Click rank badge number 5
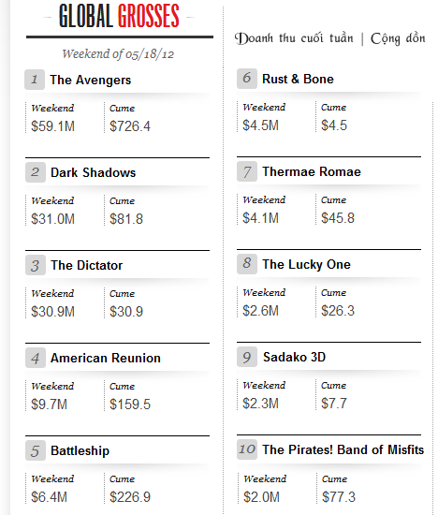 click(x=36, y=450)
